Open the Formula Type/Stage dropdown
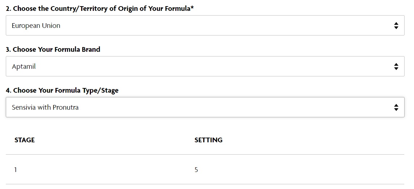414x189 pixels. tap(205, 107)
